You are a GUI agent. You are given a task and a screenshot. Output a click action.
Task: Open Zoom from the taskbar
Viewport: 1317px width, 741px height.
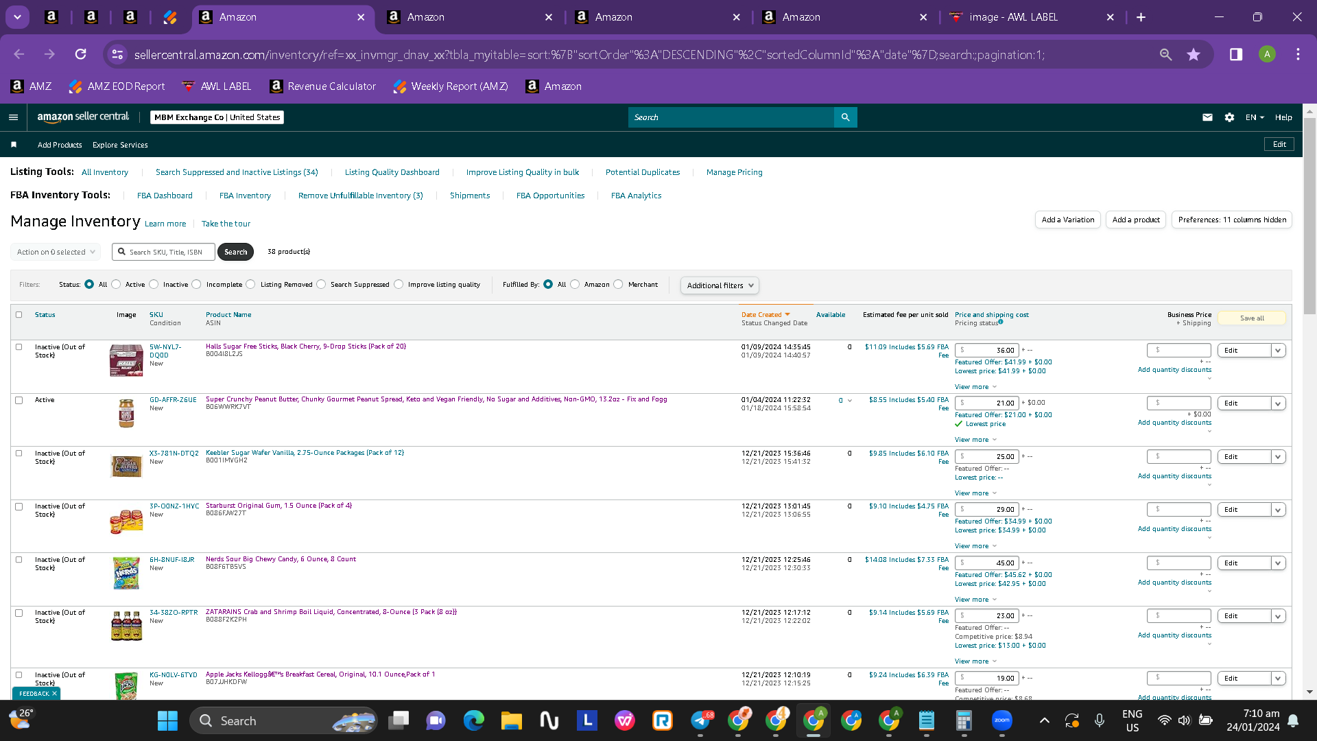pyautogui.click(x=1001, y=720)
